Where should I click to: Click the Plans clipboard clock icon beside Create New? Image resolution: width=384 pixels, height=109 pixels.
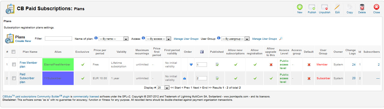(x=9, y=39)
